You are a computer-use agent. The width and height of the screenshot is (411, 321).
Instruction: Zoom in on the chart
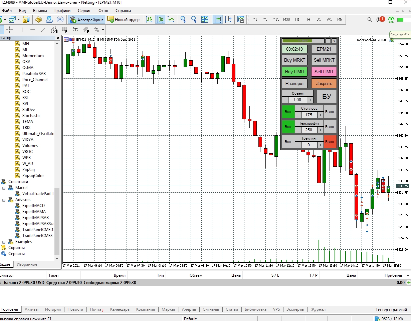183,20
